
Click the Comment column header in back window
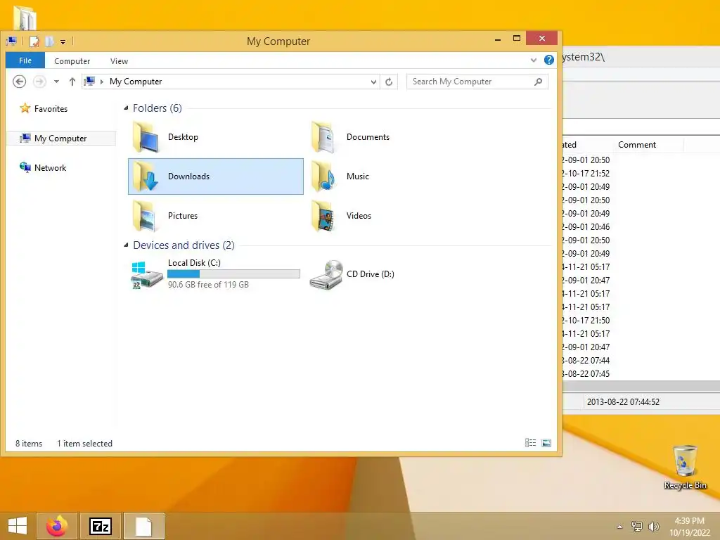click(637, 145)
